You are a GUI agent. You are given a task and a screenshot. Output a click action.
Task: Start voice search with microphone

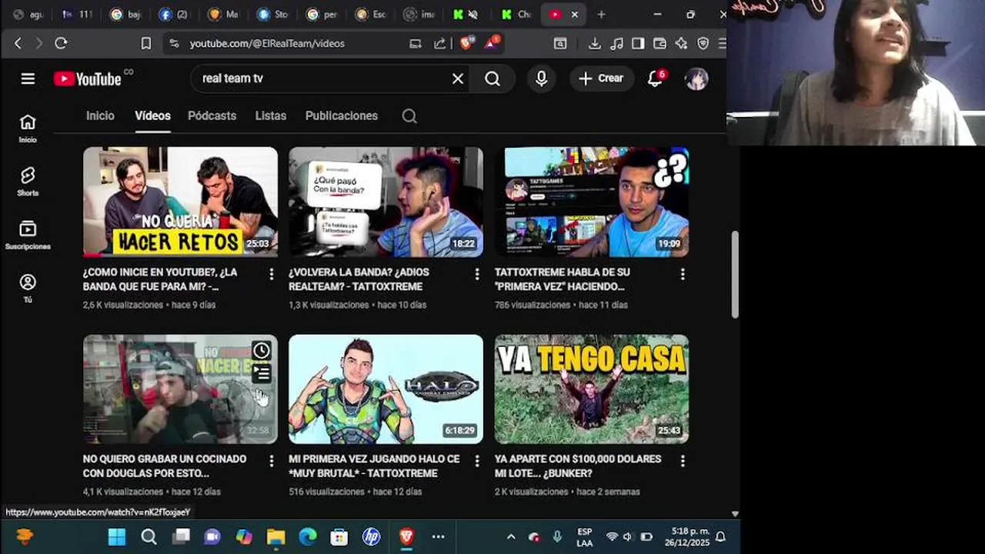click(542, 78)
